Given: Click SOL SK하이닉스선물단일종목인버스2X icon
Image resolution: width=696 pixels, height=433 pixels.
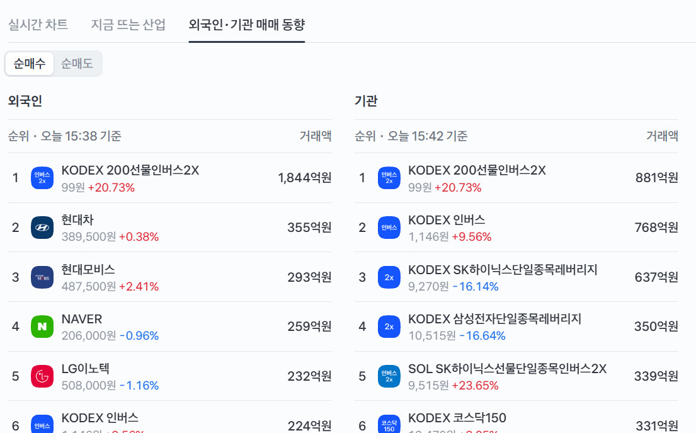Looking at the screenshot, I should (389, 376).
